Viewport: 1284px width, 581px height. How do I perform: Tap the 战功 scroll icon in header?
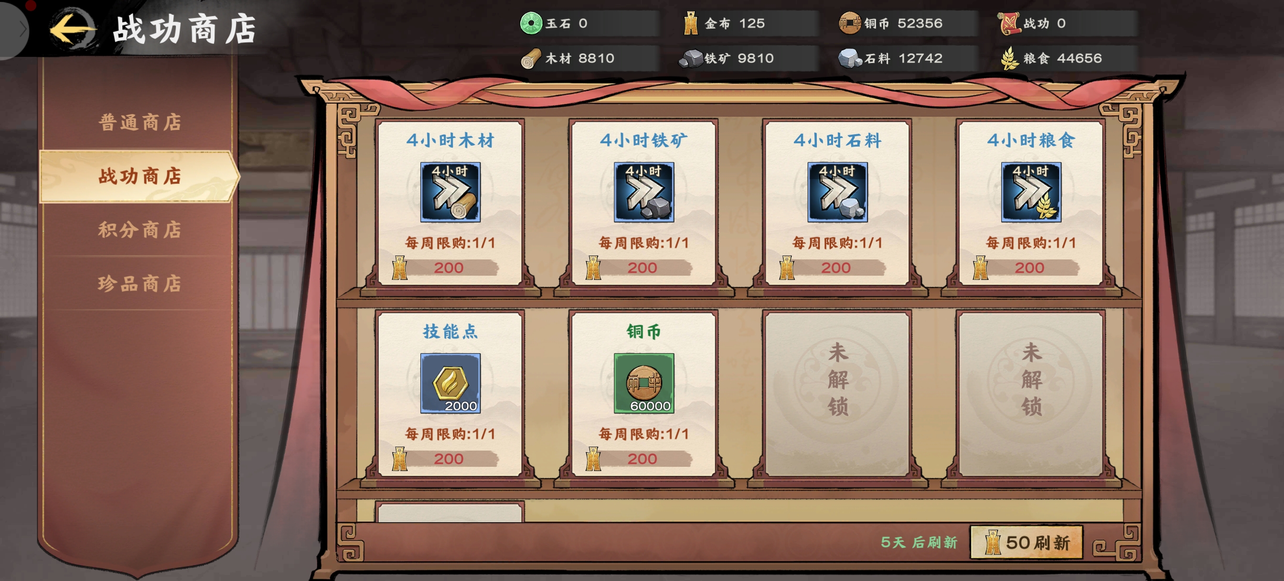click(1009, 23)
